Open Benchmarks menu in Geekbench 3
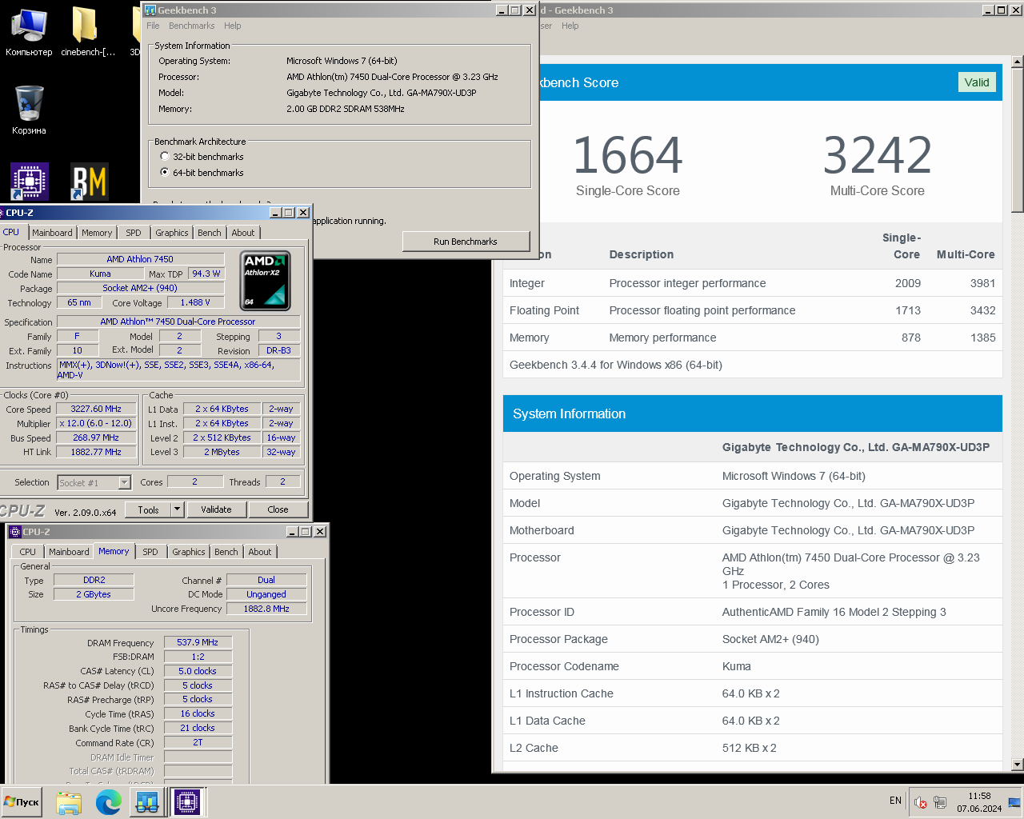The width and height of the screenshot is (1024, 819). click(191, 26)
